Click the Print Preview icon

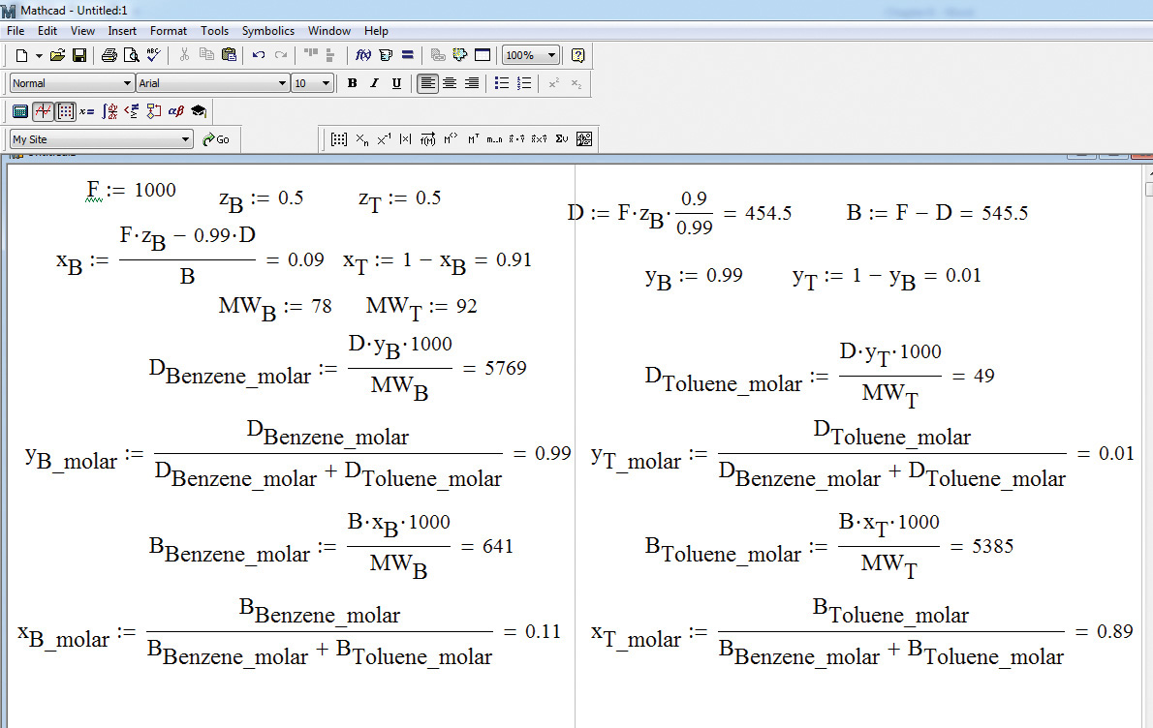[x=131, y=55]
